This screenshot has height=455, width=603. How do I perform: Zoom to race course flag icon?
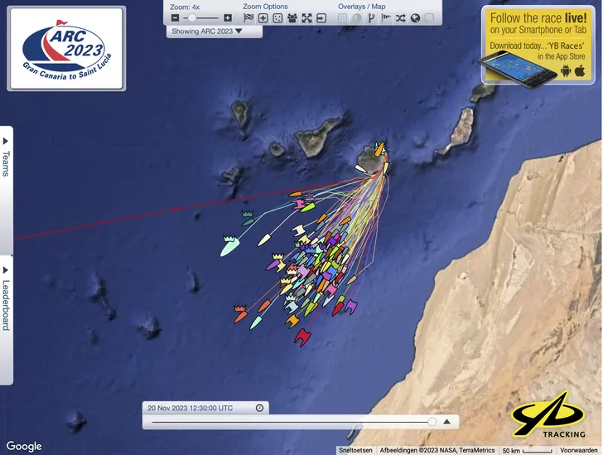click(x=248, y=17)
